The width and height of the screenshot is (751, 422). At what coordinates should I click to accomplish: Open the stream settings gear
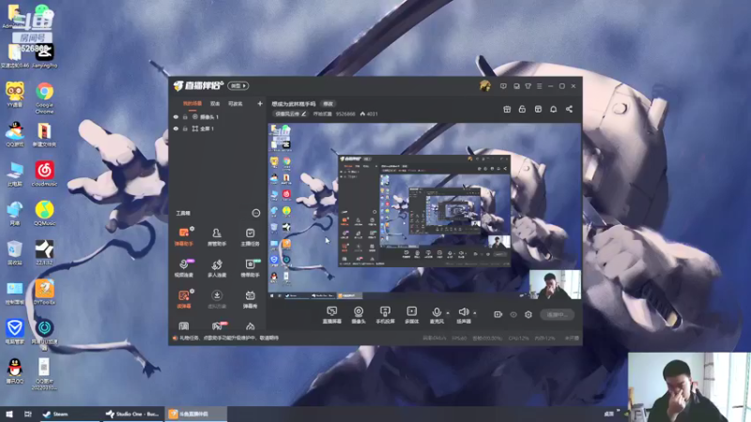(x=529, y=314)
